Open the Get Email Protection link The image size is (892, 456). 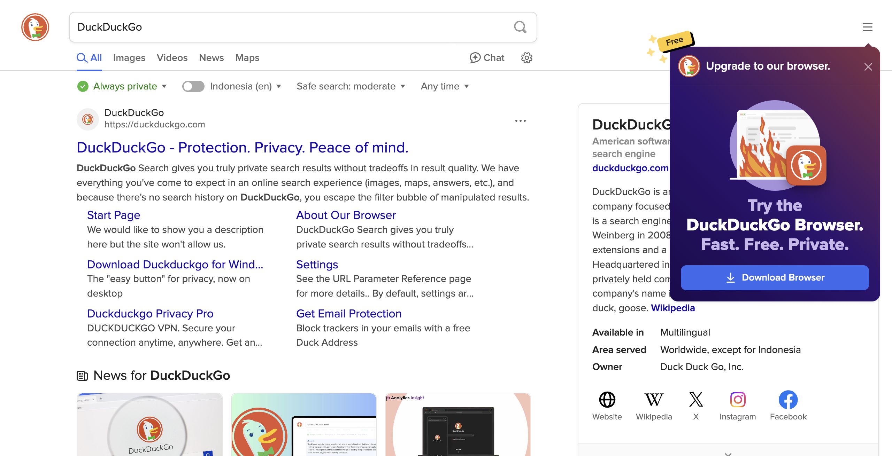(x=348, y=313)
